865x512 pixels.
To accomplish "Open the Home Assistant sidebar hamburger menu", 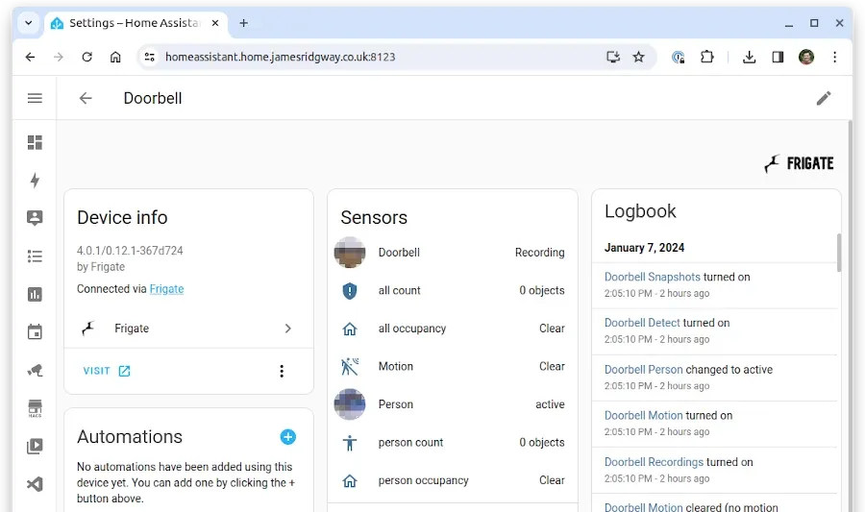I will [x=35, y=98].
